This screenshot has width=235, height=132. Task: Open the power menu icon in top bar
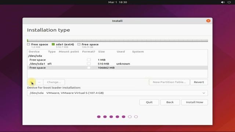[x=229, y=2]
